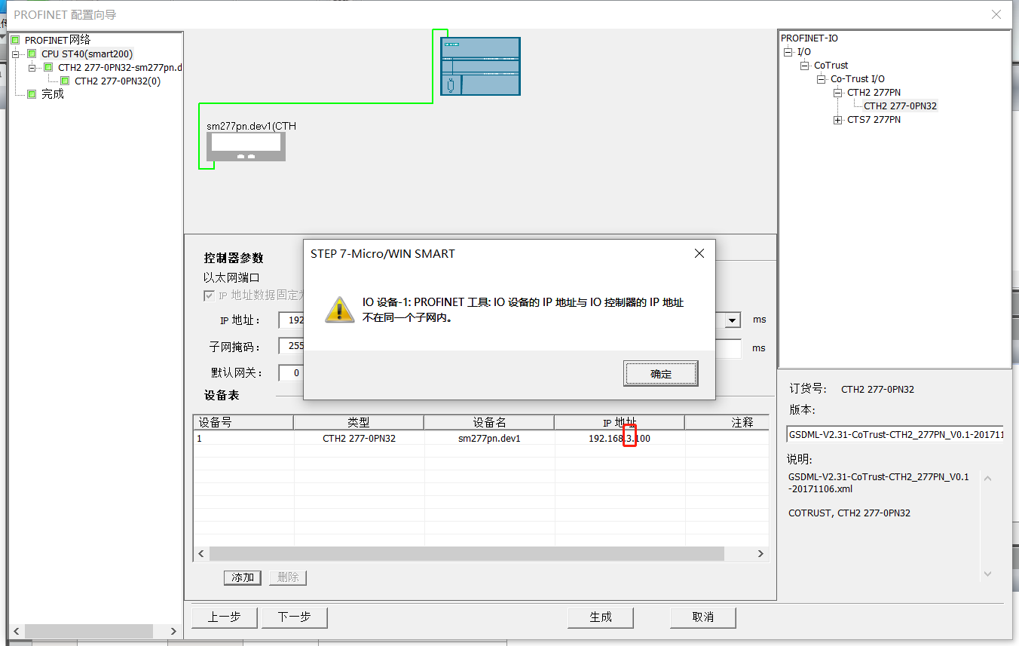Collapse the I/O node in catalog tree
Image resolution: width=1019 pixels, height=646 pixels.
[788, 52]
